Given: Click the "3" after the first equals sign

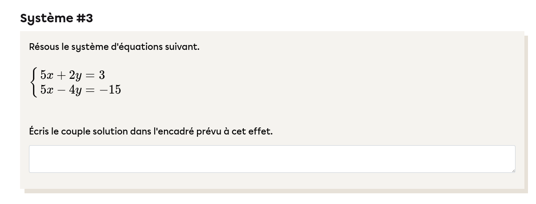Looking at the screenshot, I should click(x=102, y=74).
